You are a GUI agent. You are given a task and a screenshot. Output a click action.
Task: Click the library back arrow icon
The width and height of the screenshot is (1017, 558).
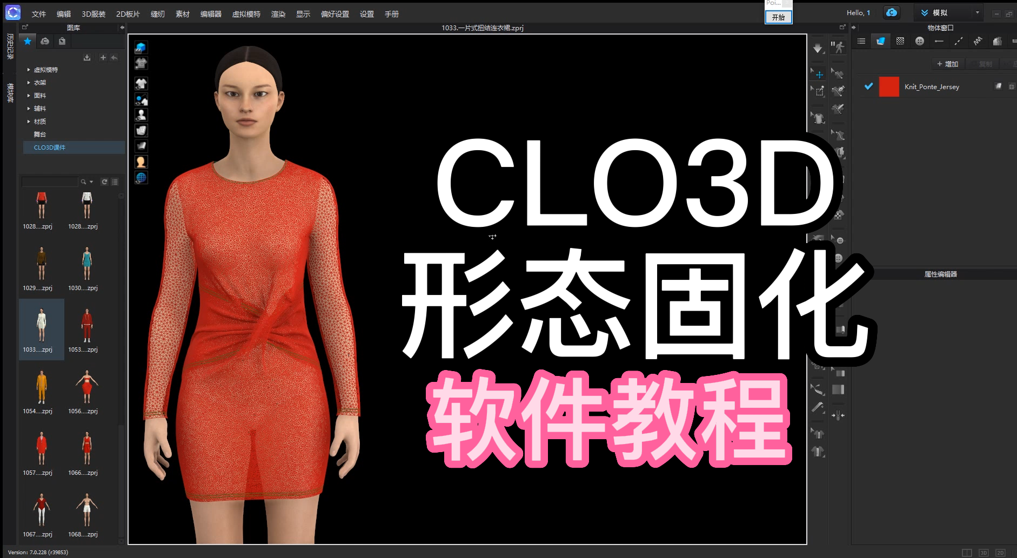114,57
